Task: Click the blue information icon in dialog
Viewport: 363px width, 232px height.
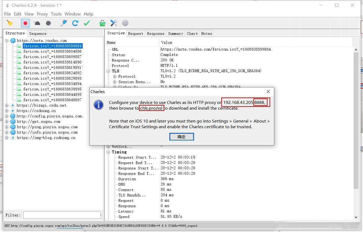Action: (x=99, y=105)
